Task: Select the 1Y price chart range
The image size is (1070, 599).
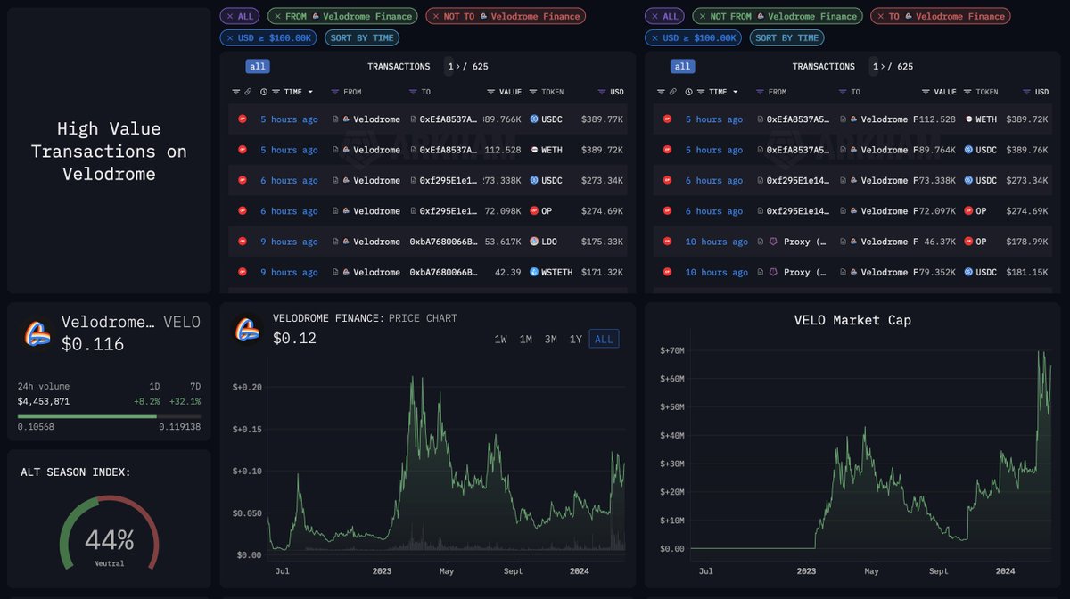Action: coord(576,339)
